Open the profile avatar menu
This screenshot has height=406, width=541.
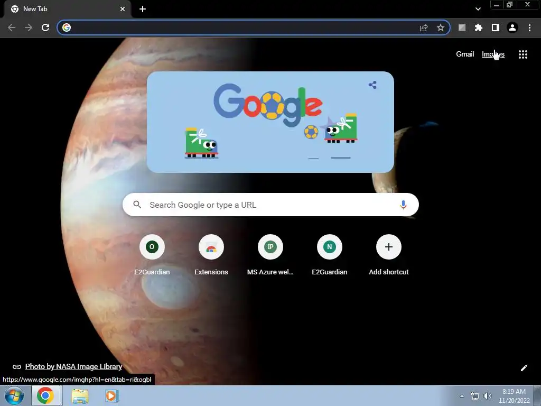tap(512, 27)
